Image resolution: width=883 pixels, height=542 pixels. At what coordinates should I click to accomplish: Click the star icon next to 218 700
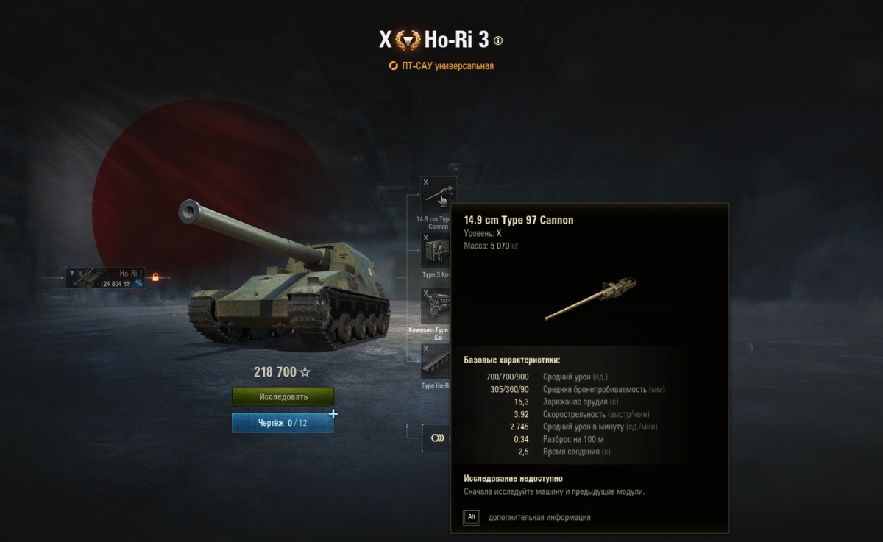coord(305,372)
